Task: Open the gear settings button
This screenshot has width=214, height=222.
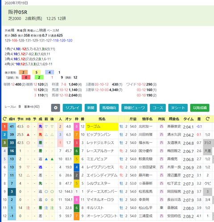Action: (x=56, y=108)
